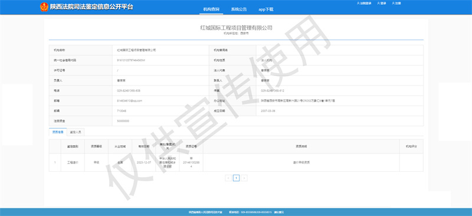Switch to the 资质信息 tab
The image size is (472, 216).
coord(58,132)
